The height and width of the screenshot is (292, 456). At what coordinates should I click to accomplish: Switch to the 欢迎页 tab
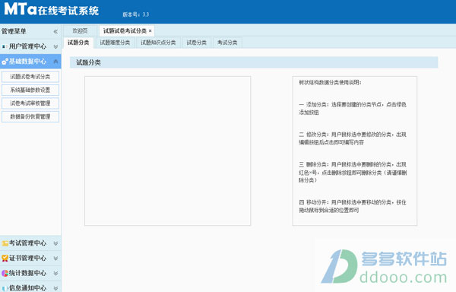(x=80, y=31)
